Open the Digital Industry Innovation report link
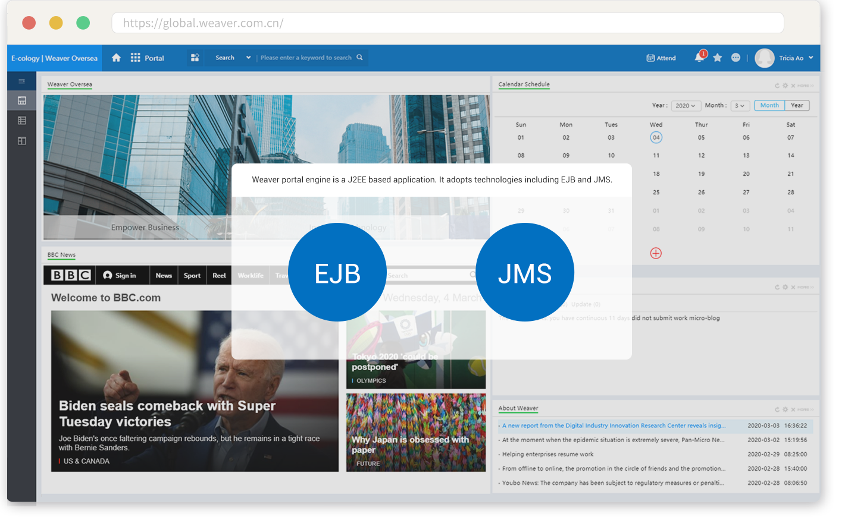This screenshot has width=848, height=520. [614, 426]
